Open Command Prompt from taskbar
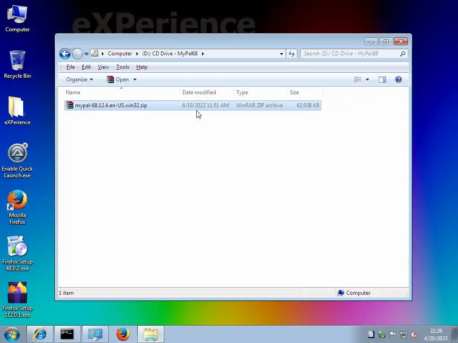 67,334
